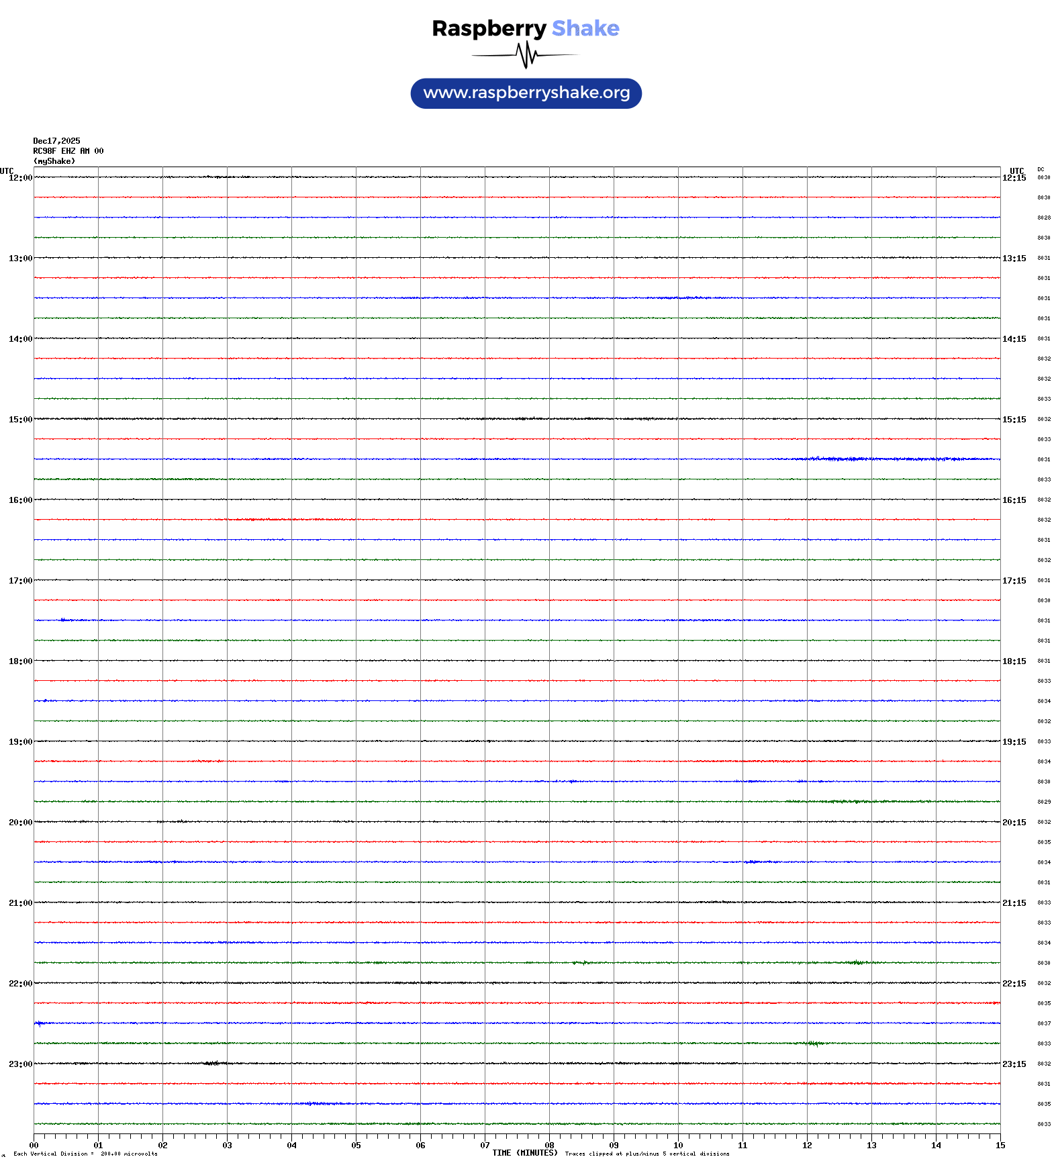Select the 18:00 hour marker on left
Screen dimensions: 1054x1163
coord(20,661)
